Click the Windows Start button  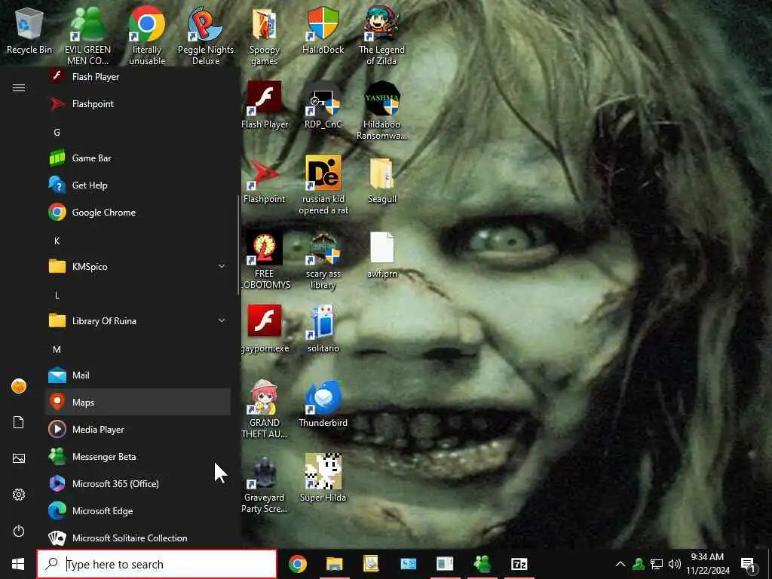point(18,564)
